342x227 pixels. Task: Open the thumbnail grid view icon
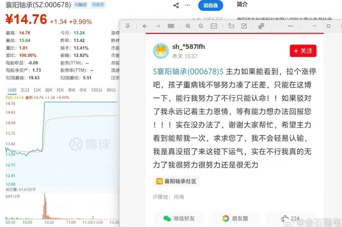pyautogui.click(x=170, y=26)
